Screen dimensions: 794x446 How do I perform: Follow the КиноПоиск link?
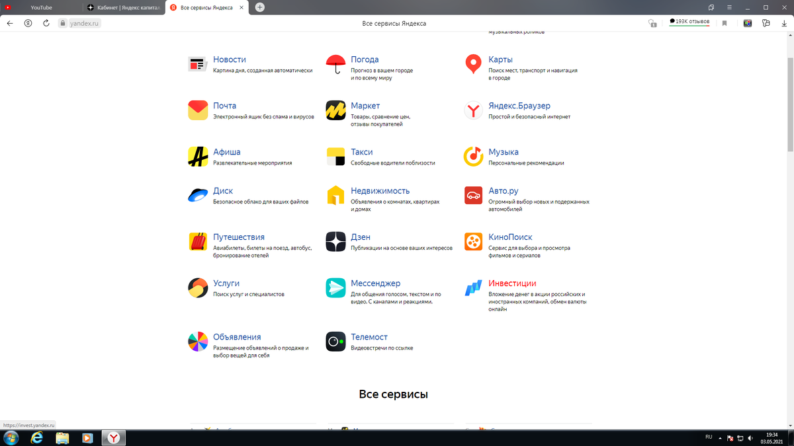510,237
